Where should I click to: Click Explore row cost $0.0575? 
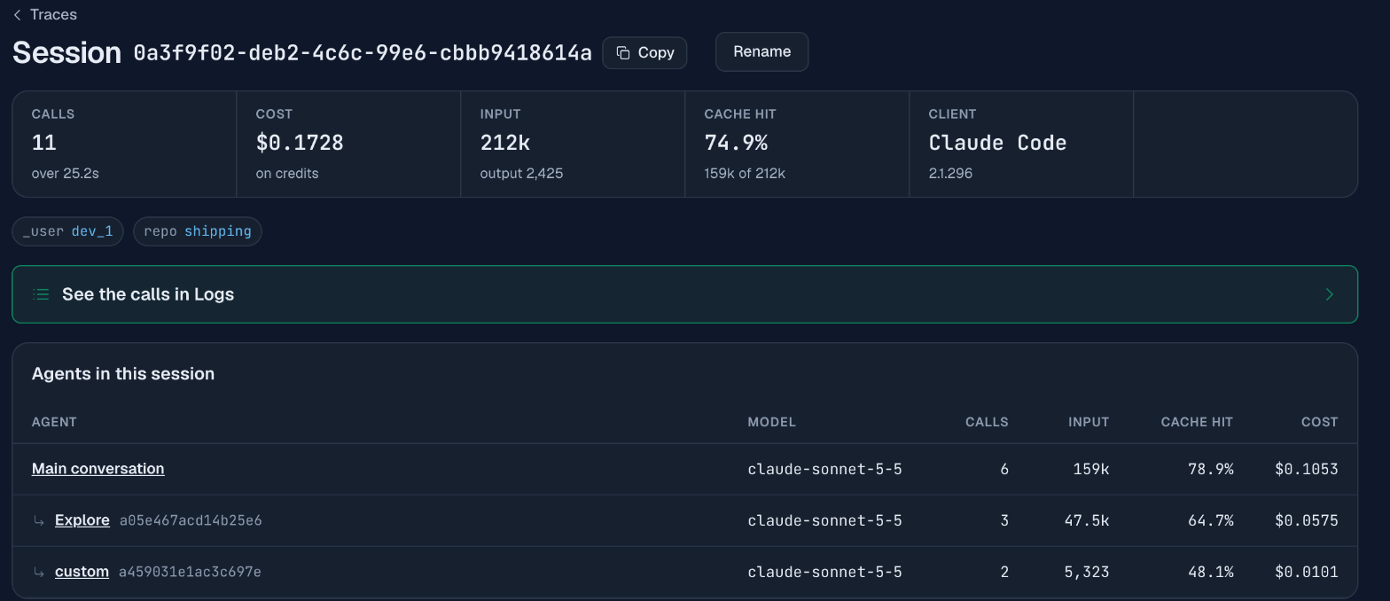pos(1306,520)
